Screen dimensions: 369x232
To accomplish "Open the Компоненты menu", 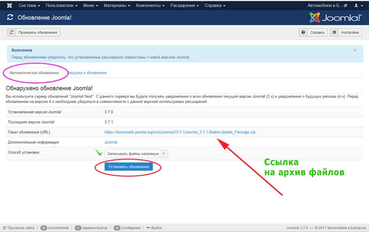I will tap(150, 6).
